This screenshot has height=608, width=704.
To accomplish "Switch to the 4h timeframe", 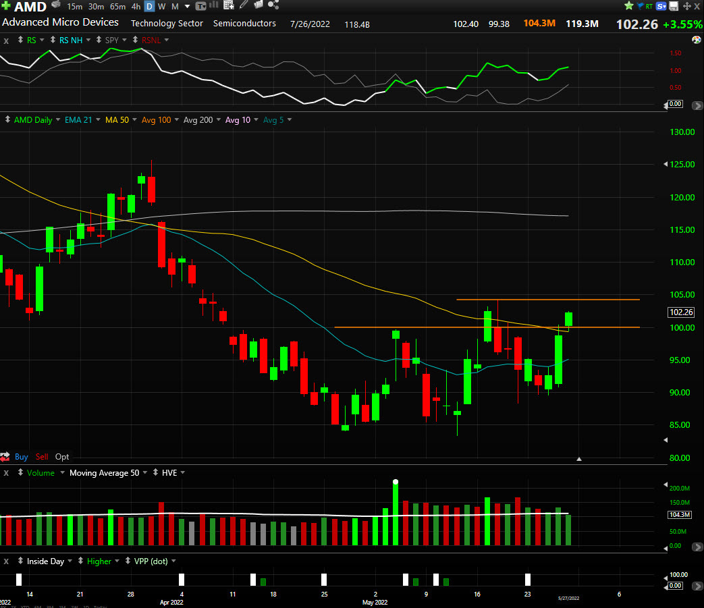I will point(136,7).
